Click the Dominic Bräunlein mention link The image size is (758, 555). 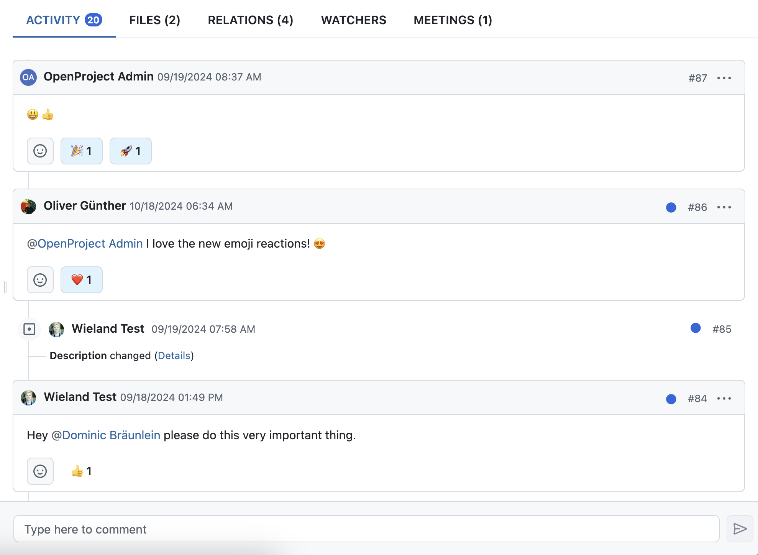tap(111, 435)
